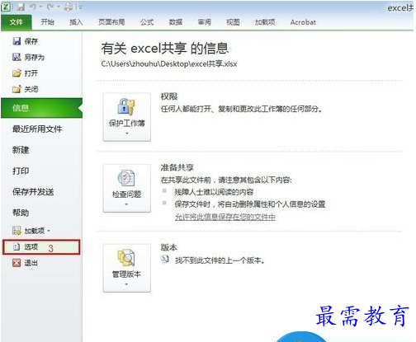Screen dimensions: 416x342
Task: Click the 检查问题 document check icon
Action: [126, 178]
